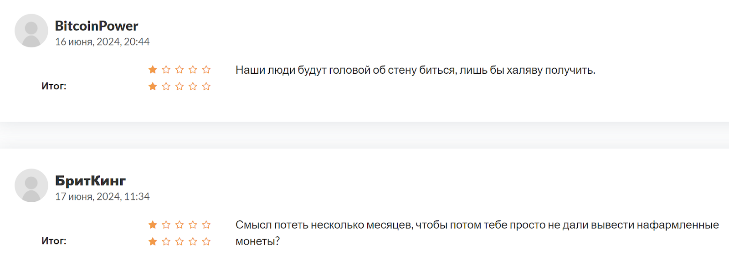The height and width of the screenshot is (266, 729).
Task: Click the third star in BitcoinPower's Итог row
Action: (x=180, y=87)
